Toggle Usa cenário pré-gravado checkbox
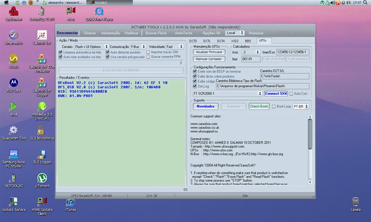Image resolution: width=371 pixels, height=222 pixels. pos(108,57)
